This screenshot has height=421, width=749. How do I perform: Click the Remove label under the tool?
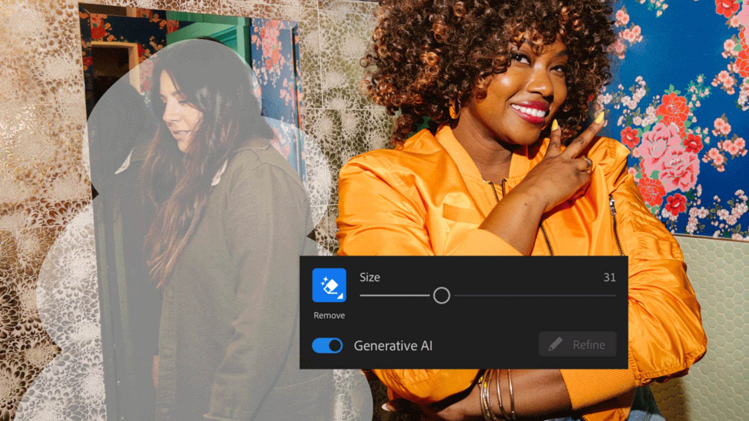click(x=329, y=315)
